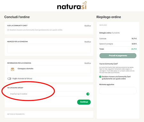Click the home delivery box icon

12,69
